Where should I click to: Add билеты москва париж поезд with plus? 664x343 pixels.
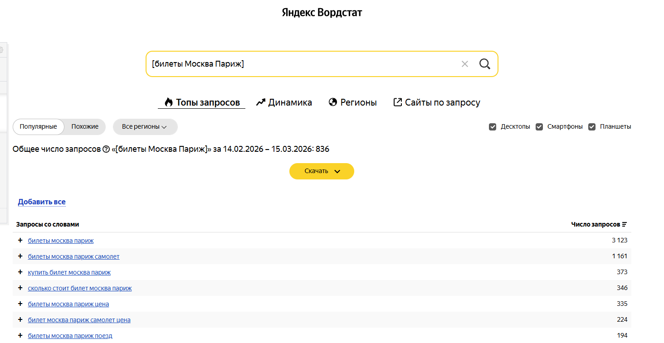20,335
